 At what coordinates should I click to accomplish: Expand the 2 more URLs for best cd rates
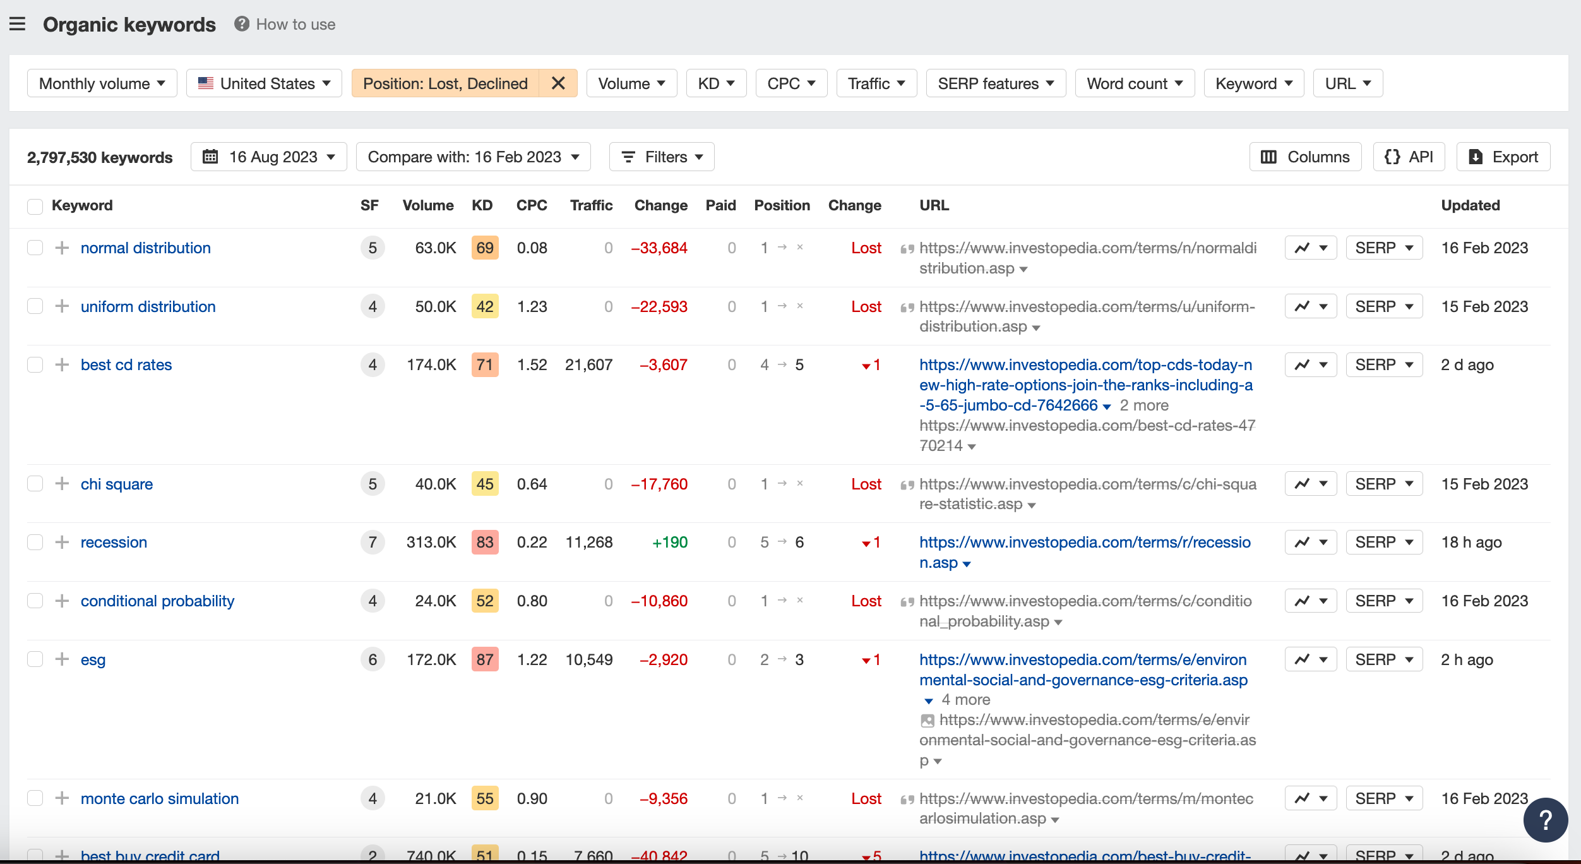1144,405
